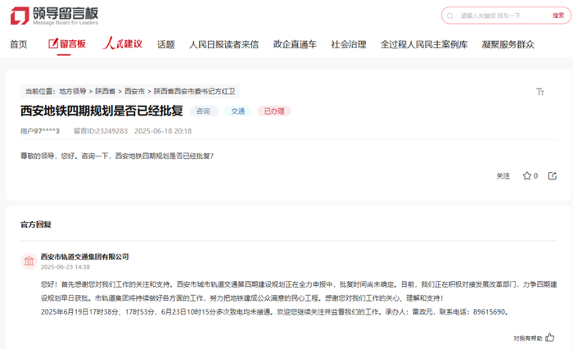Click the 交通 category tag
The height and width of the screenshot is (349, 573).
(x=238, y=111)
